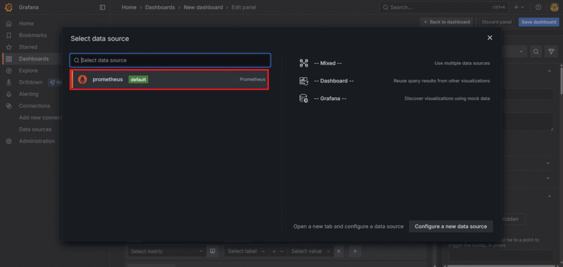Focus the Select data source search field
Screen dimensions: 563x267
tap(170, 61)
